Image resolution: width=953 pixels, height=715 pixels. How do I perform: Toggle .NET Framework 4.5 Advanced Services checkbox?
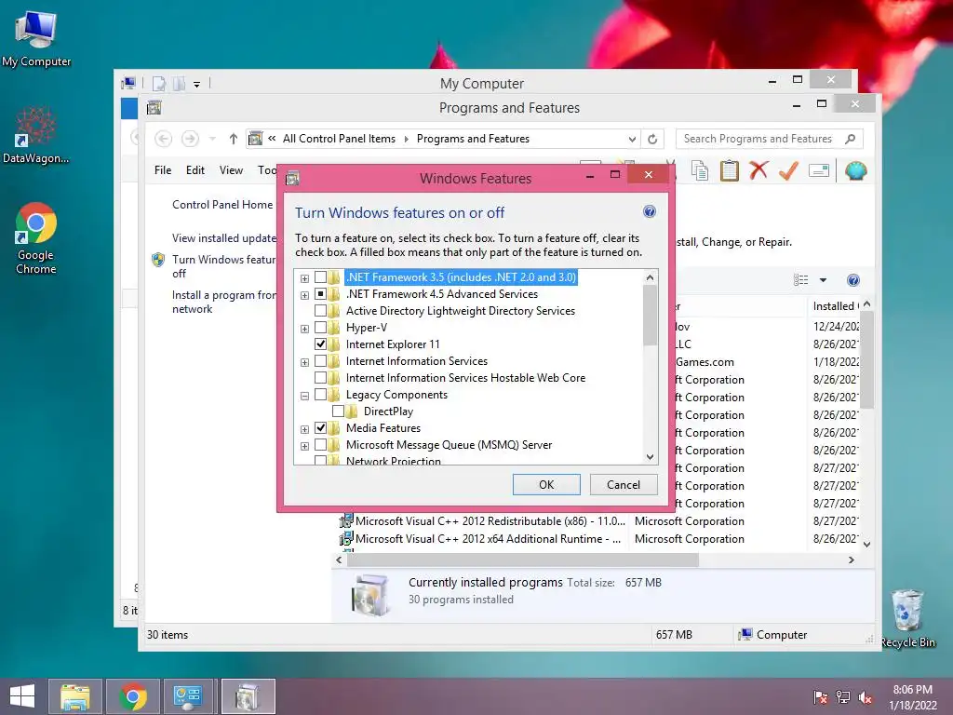click(320, 294)
